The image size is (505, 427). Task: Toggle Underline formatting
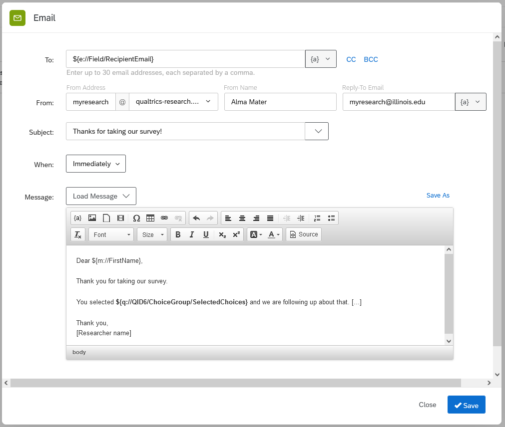(206, 234)
